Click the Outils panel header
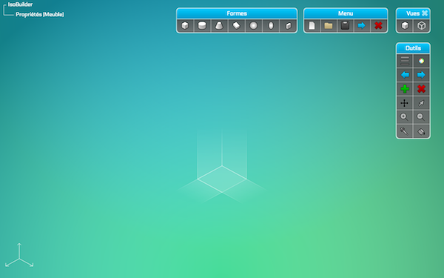The width and height of the screenshot is (444, 278). coord(413,48)
